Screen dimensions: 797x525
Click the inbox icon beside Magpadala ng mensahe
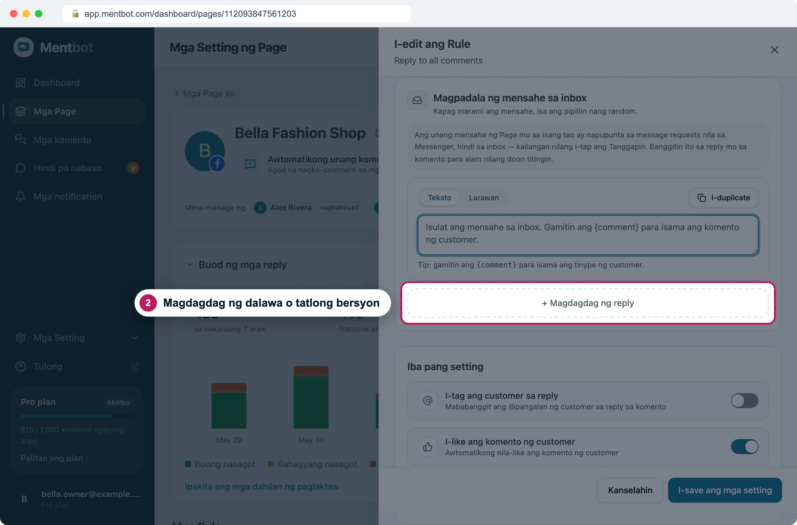(417, 100)
